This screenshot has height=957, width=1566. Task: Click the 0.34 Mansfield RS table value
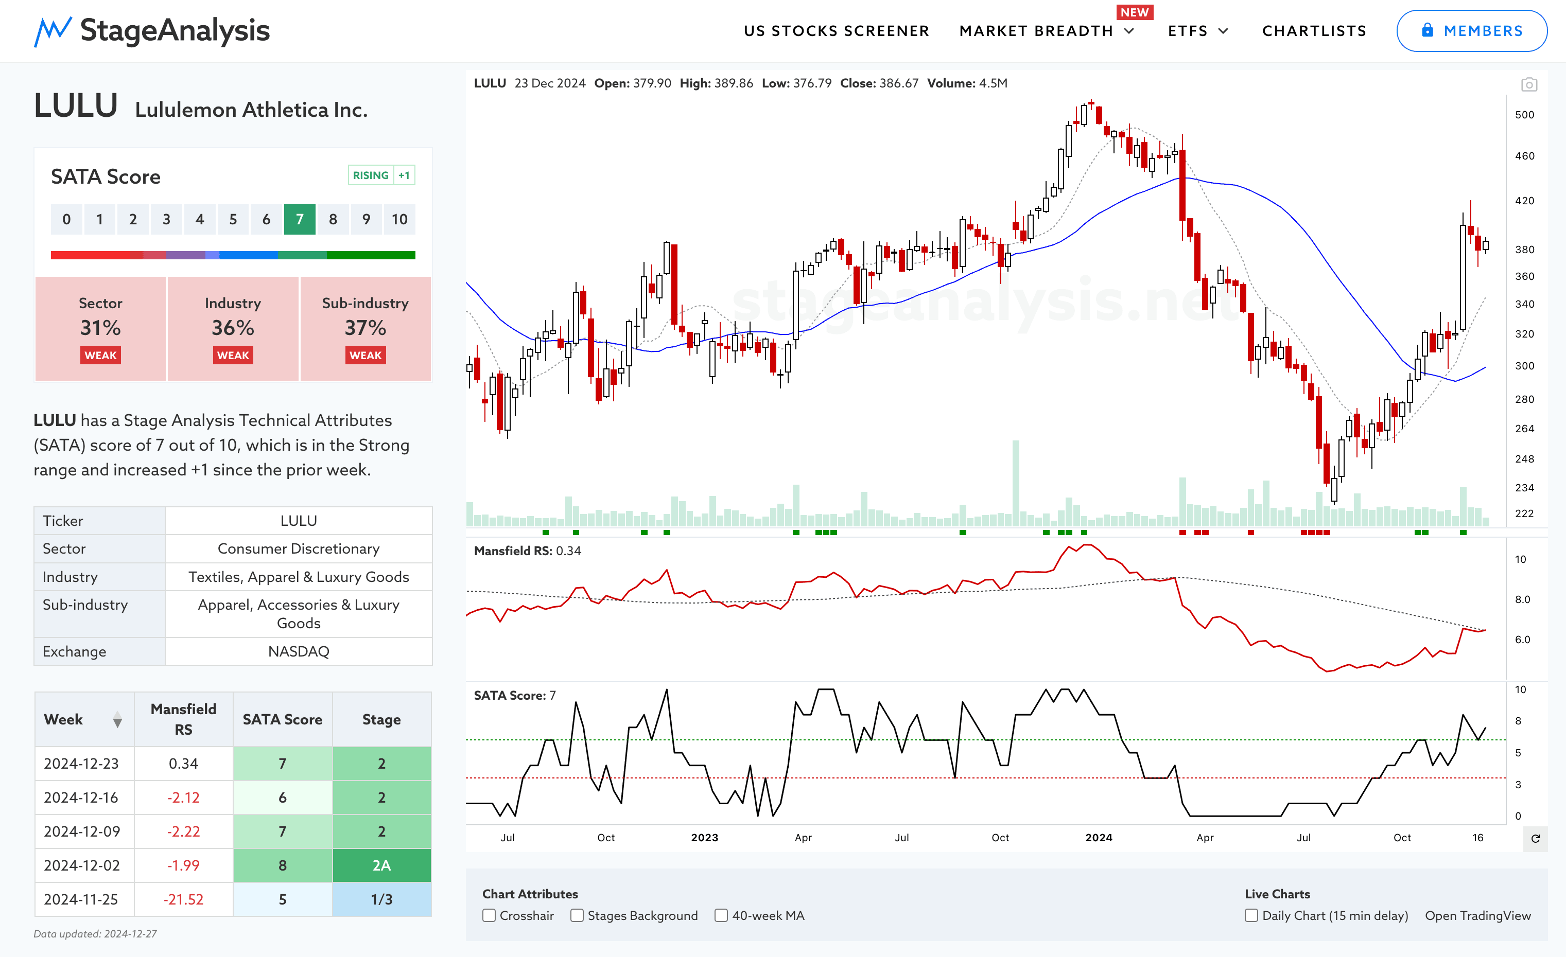(x=184, y=764)
